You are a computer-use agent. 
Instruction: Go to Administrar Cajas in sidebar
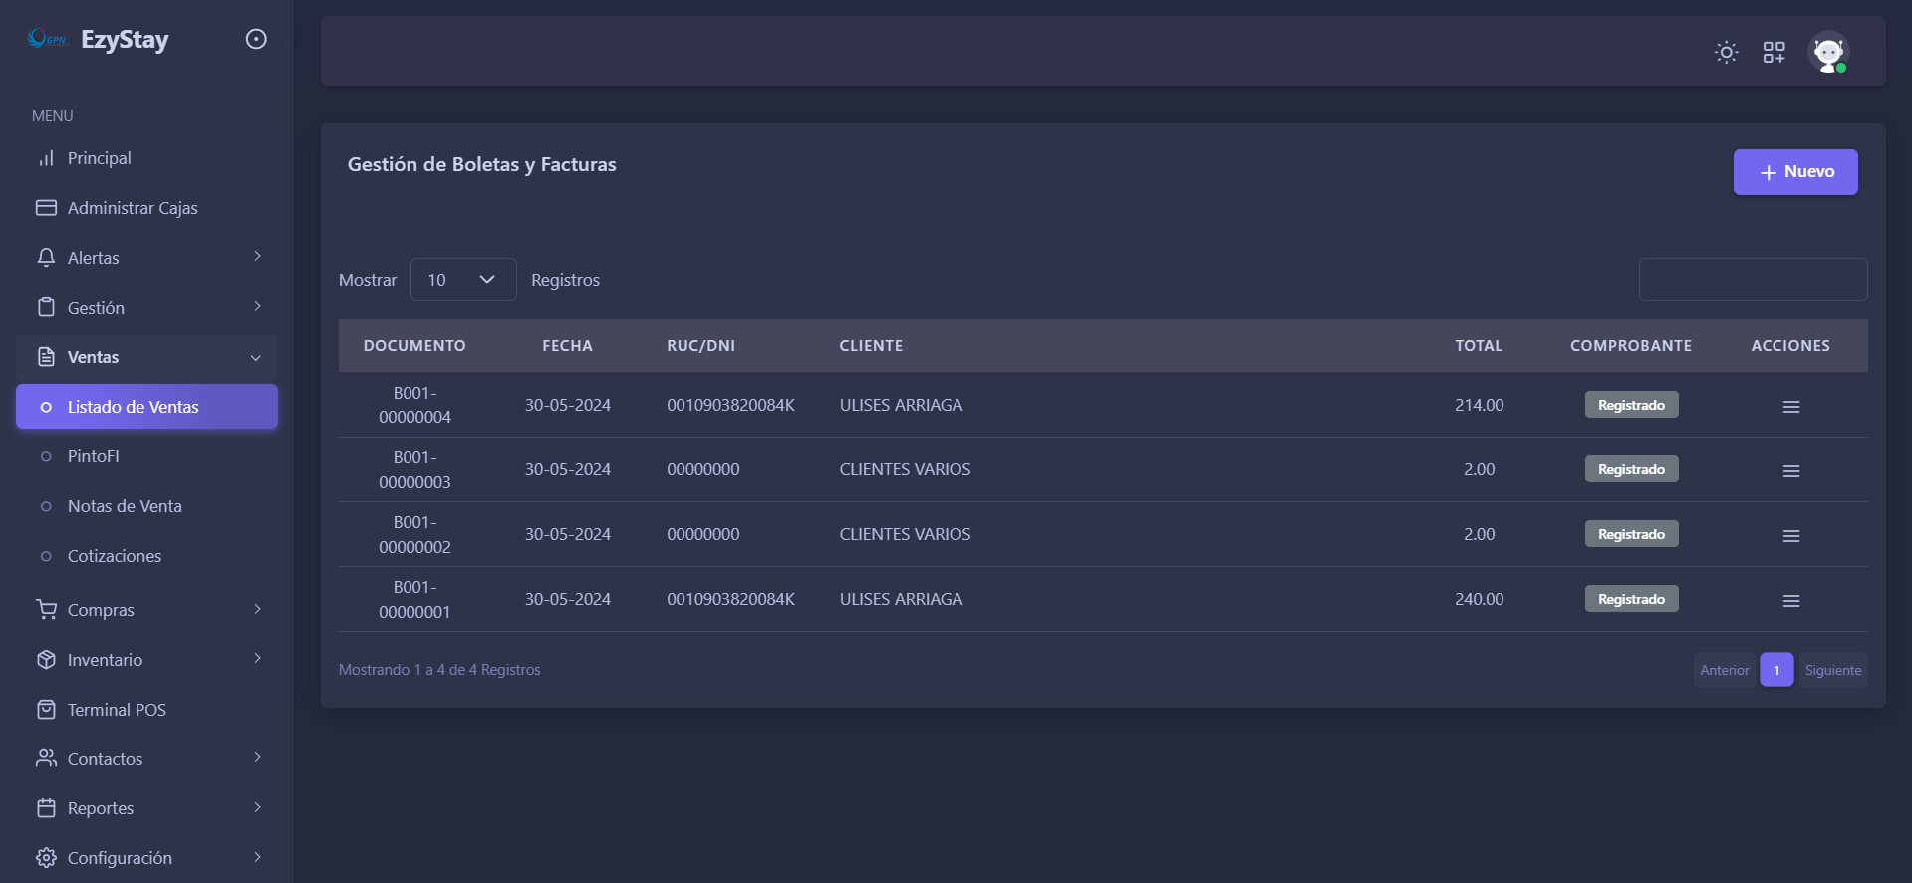pyautogui.click(x=133, y=208)
